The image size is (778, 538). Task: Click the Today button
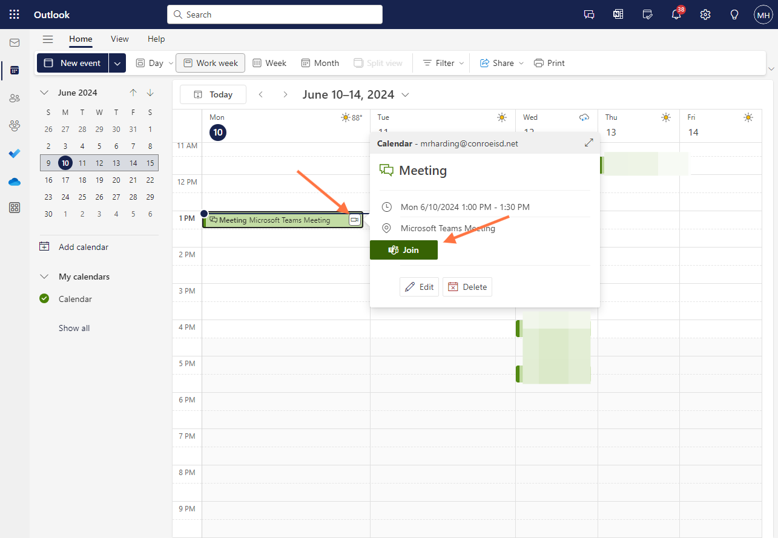[x=213, y=94]
